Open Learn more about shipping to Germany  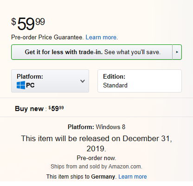click(133, 177)
